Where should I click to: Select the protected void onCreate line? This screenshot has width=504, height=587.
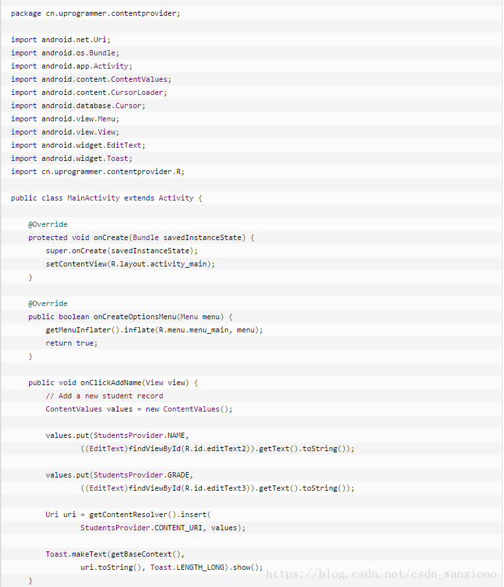click(141, 237)
